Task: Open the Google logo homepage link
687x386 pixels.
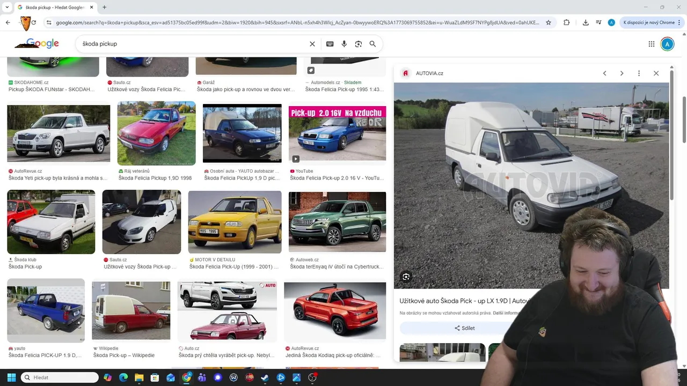Action: point(42,43)
